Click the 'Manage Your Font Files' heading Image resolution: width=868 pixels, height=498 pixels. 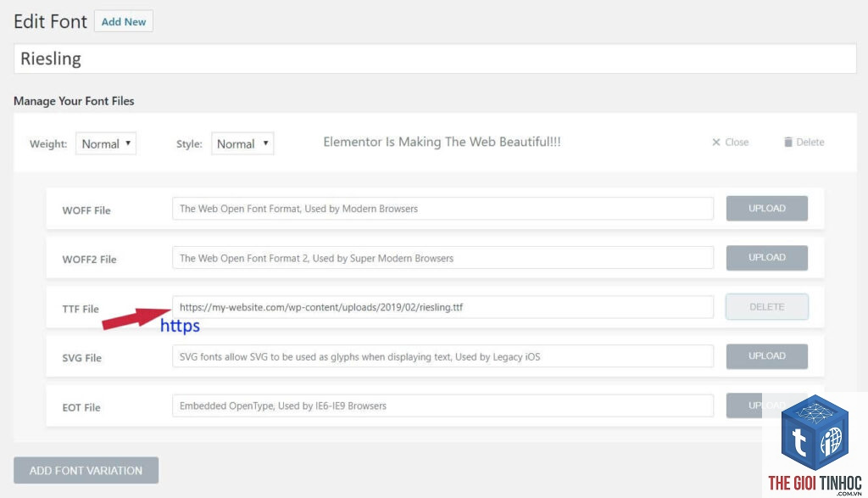pyautogui.click(x=74, y=101)
